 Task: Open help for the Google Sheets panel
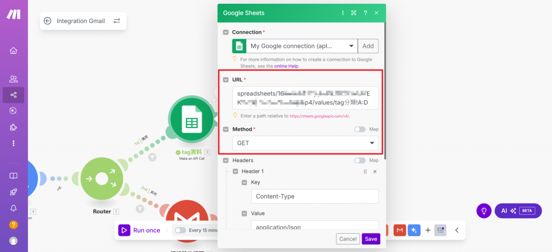point(365,13)
